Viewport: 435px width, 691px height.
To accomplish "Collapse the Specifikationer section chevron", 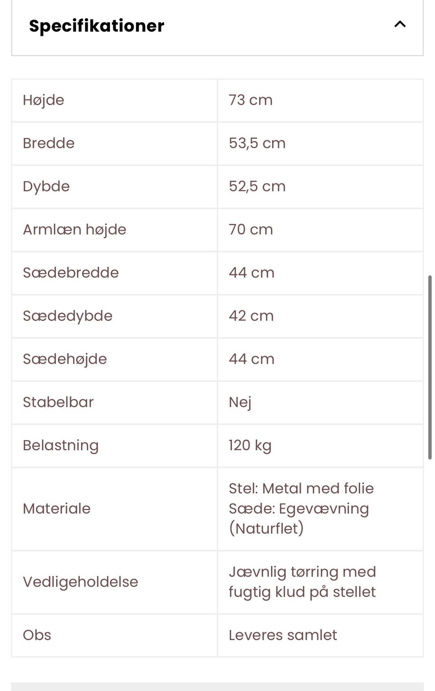I will (x=400, y=24).
